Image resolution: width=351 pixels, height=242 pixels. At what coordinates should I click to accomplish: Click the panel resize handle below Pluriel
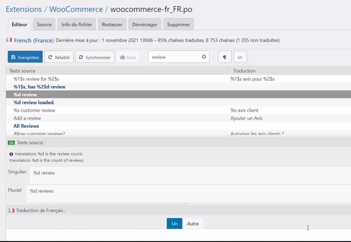pyautogui.click(x=185, y=204)
